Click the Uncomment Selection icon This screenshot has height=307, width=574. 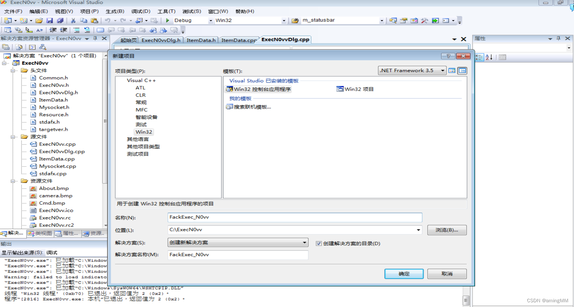click(x=87, y=30)
